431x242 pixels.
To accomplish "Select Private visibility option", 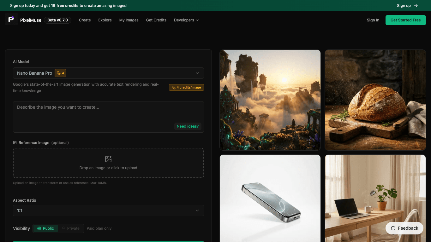I will [71, 228].
